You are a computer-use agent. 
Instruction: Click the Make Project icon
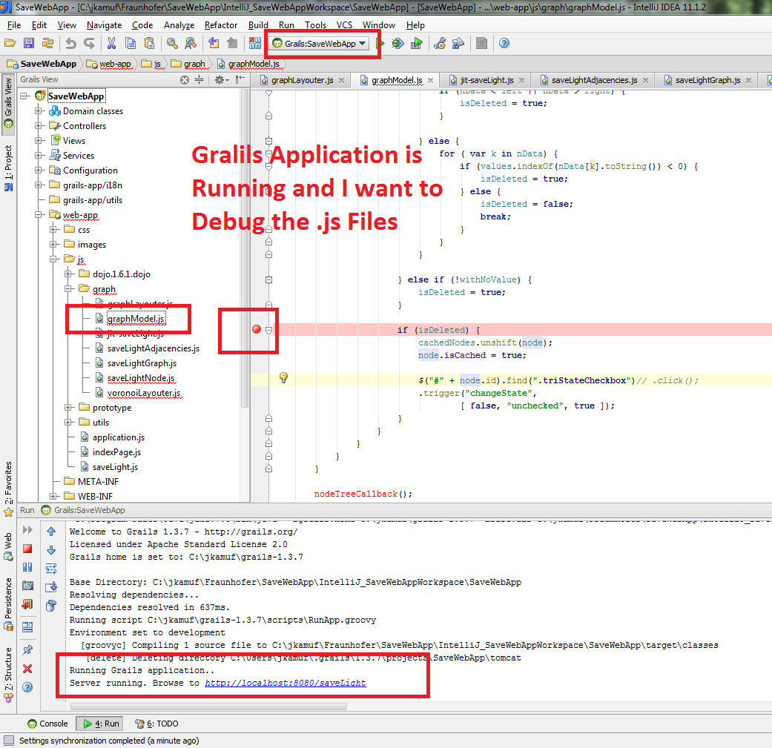[x=254, y=43]
